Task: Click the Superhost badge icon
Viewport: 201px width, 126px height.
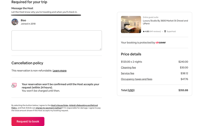Action: click(x=165, y=31)
